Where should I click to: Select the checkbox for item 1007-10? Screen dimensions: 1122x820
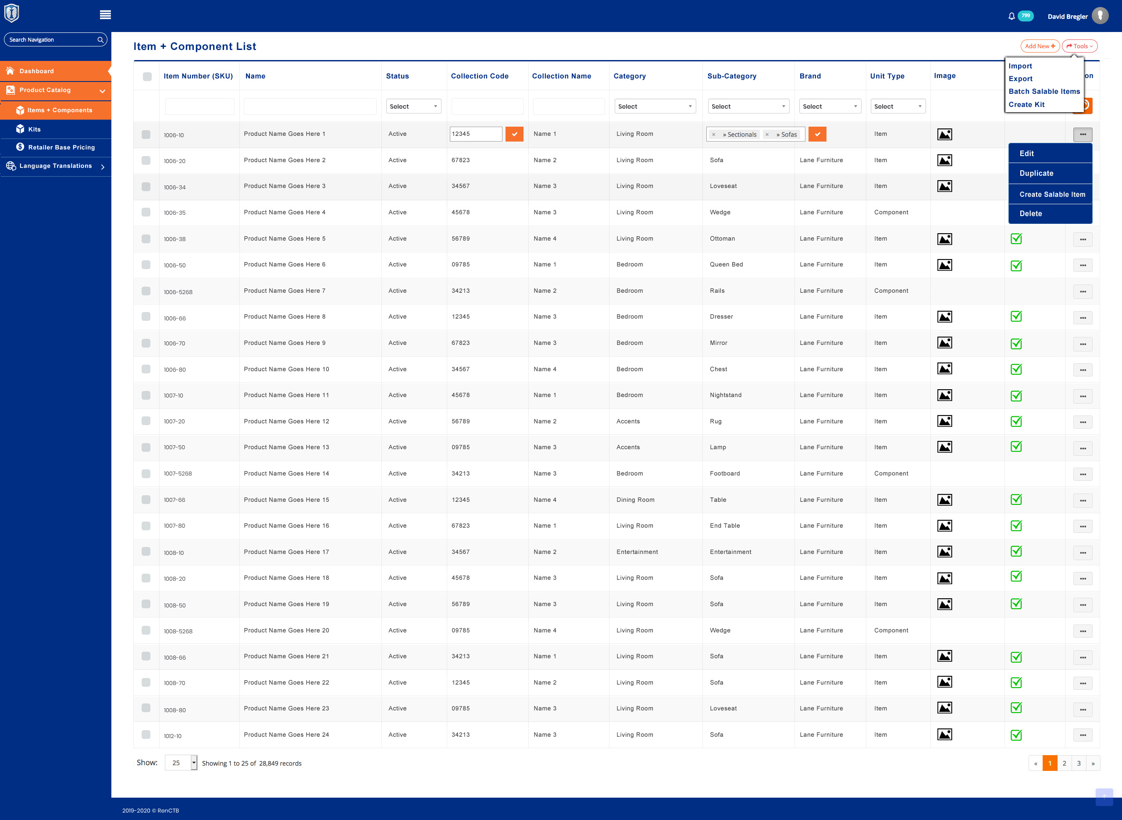tap(146, 395)
